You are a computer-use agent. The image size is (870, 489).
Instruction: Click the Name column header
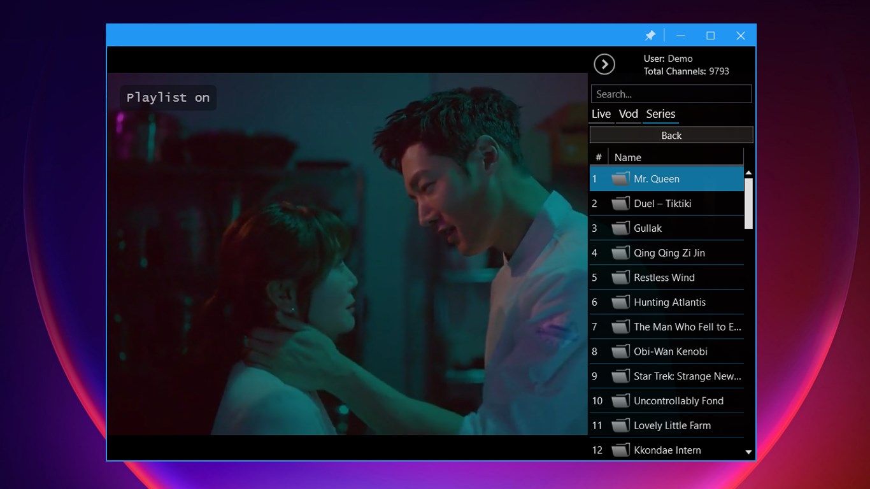coord(627,157)
